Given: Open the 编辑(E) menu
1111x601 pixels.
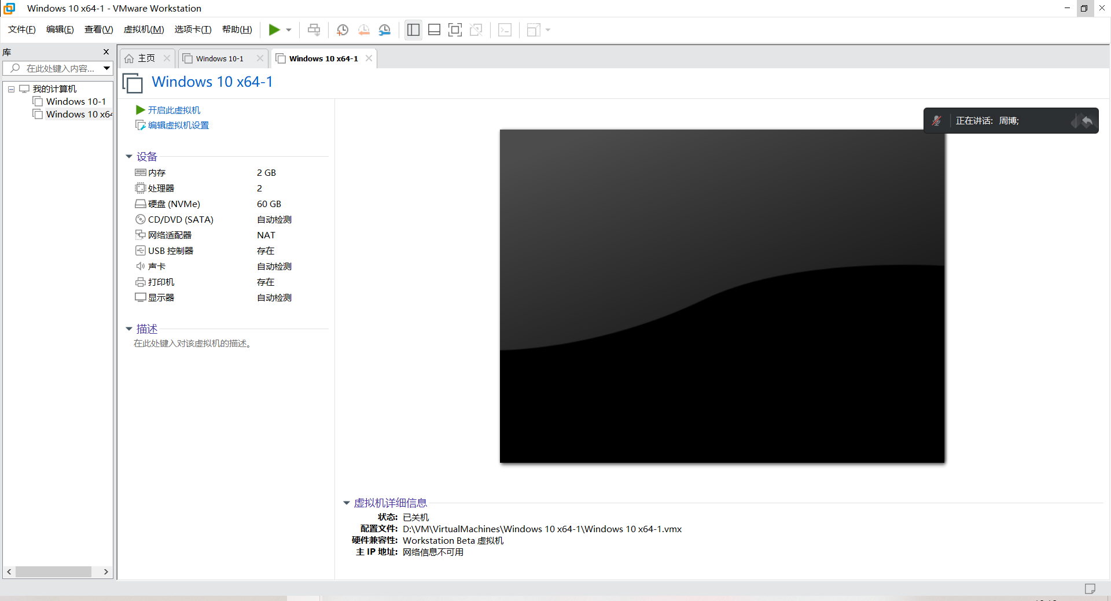Looking at the screenshot, I should click(x=60, y=30).
